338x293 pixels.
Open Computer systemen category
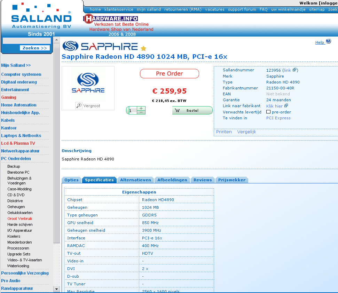pyautogui.click(x=21, y=74)
